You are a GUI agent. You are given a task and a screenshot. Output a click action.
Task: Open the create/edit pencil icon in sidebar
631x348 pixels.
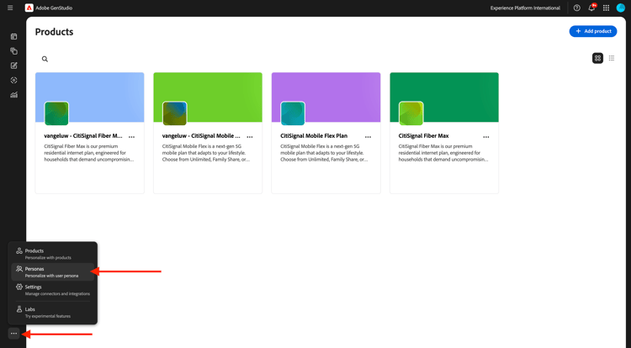coord(13,66)
